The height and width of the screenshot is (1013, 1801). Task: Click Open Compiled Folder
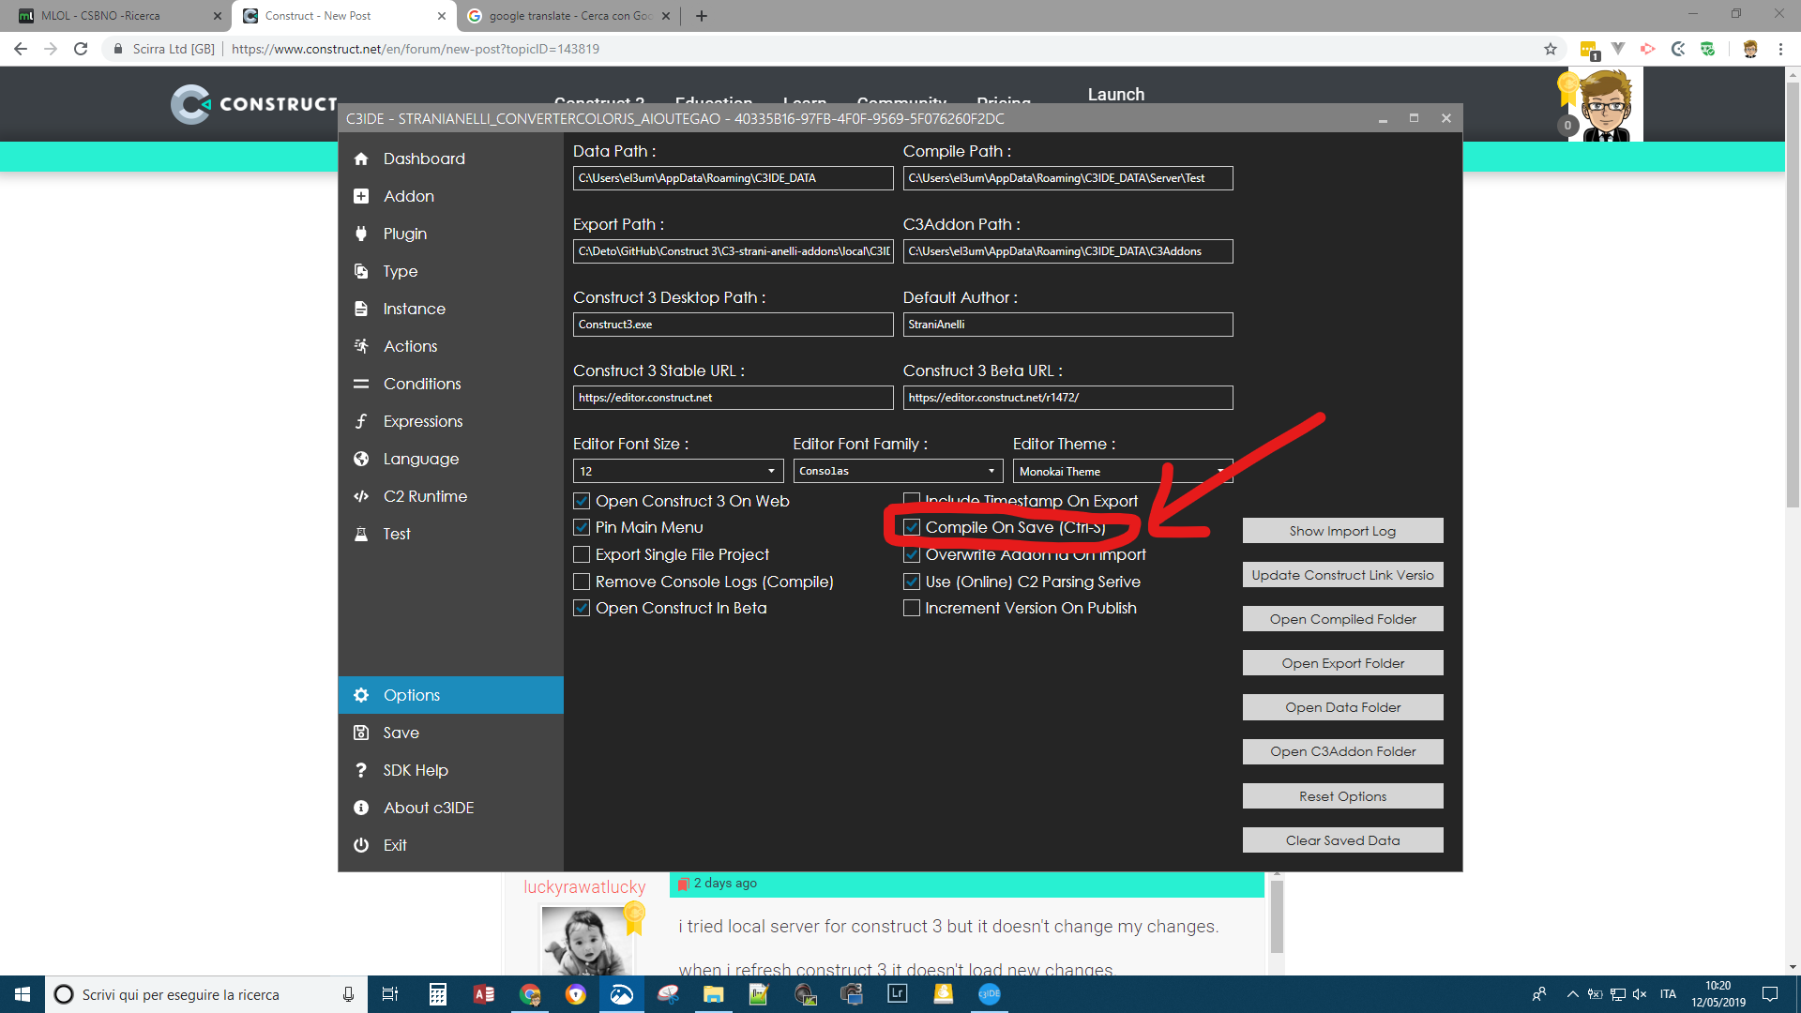1342,619
